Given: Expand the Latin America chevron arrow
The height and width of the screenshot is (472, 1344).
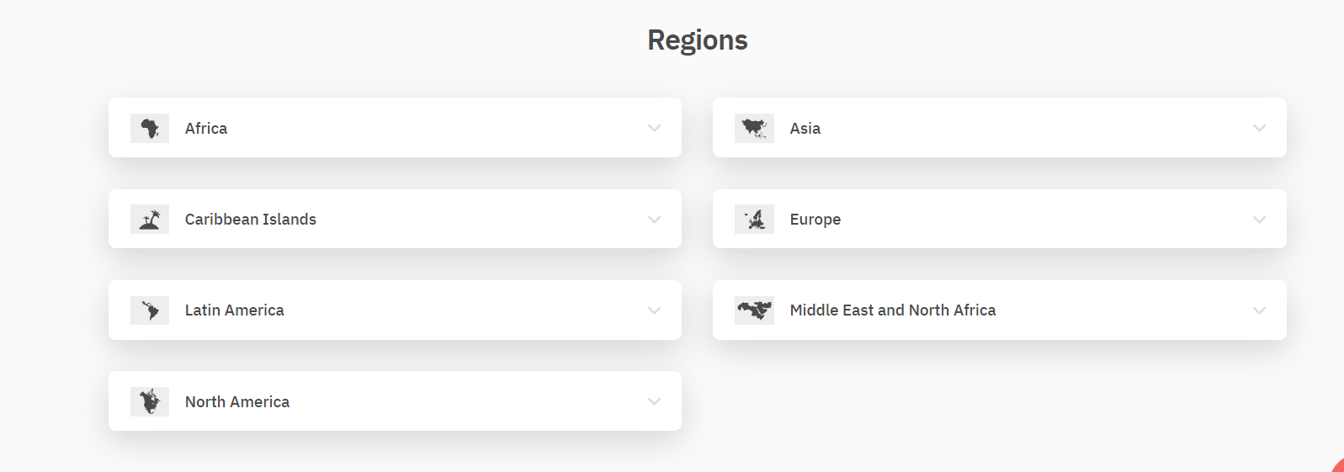Looking at the screenshot, I should pyautogui.click(x=655, y=310).
